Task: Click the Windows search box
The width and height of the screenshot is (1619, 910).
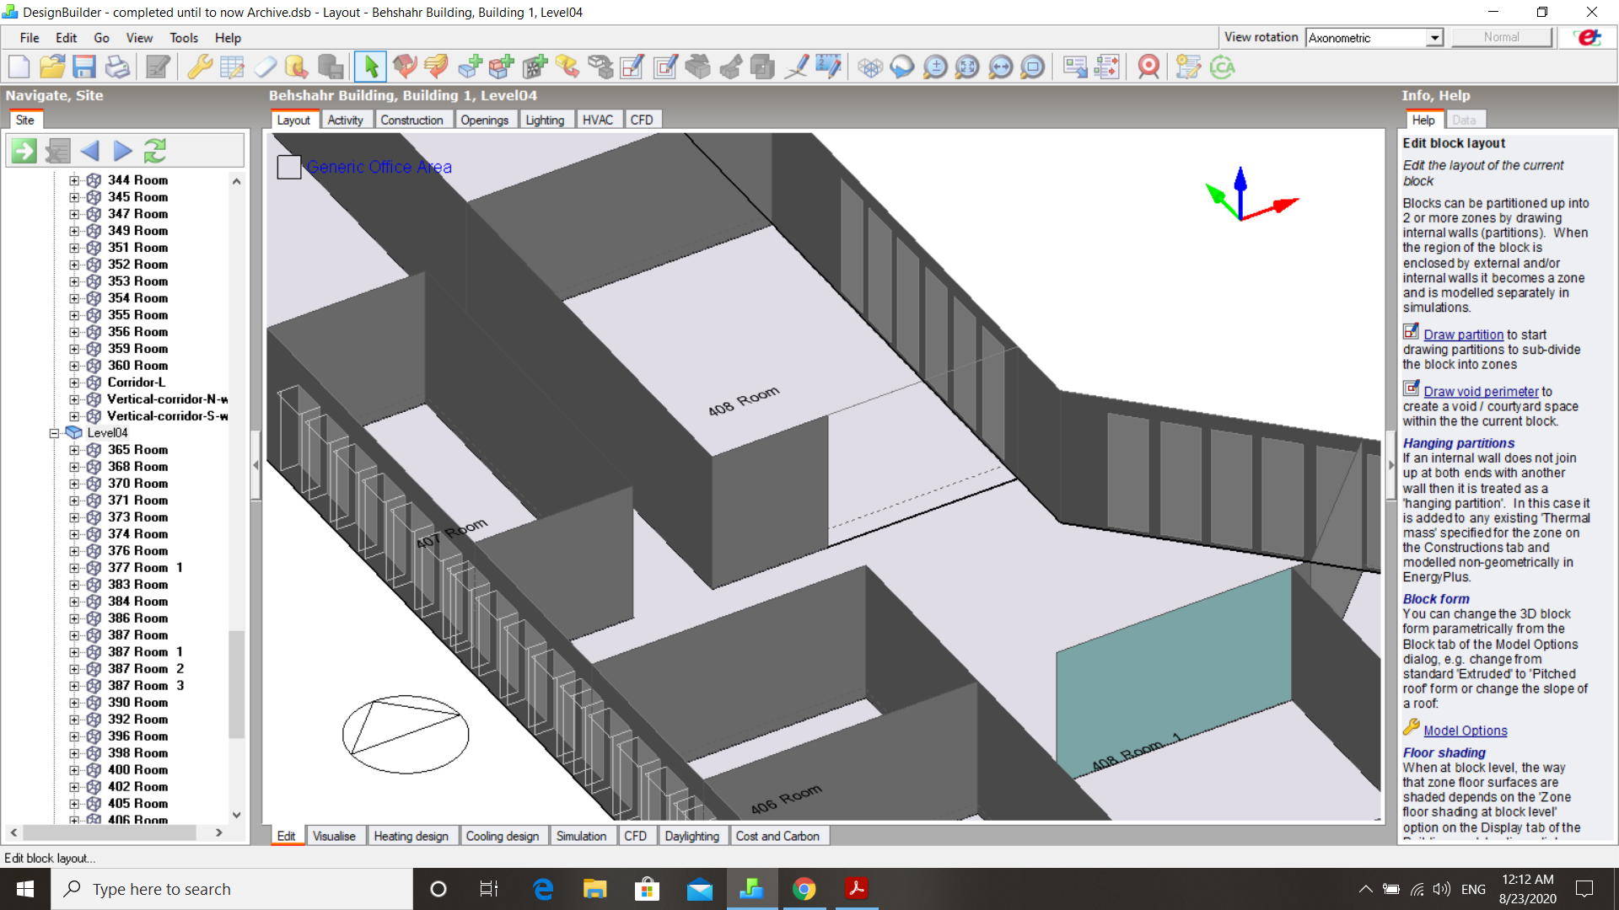Action: (x=232, y=889)
